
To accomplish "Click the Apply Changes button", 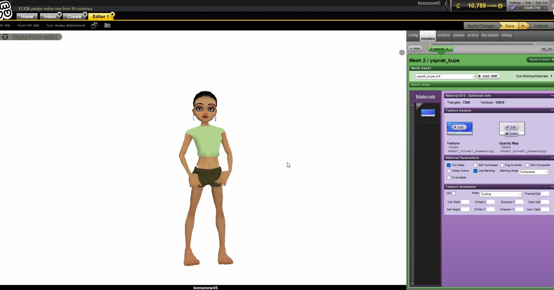I will click(481, 26).
